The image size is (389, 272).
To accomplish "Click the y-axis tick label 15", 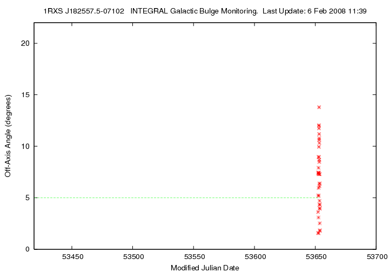I will (25, 95).
